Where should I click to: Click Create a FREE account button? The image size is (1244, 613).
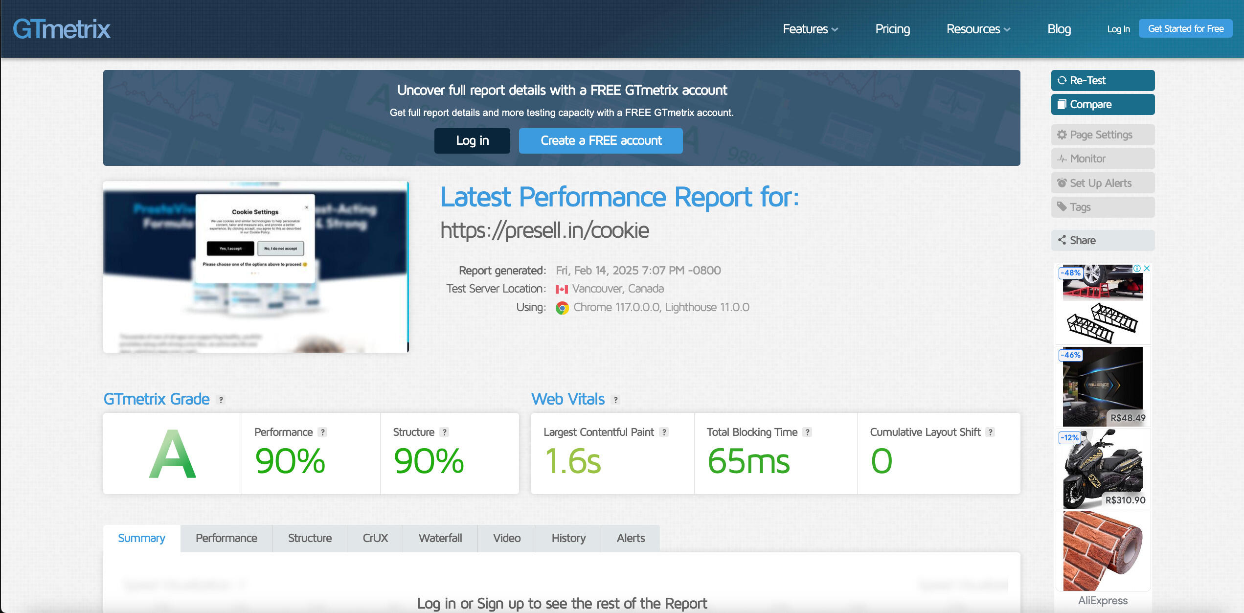pos(600,141)
